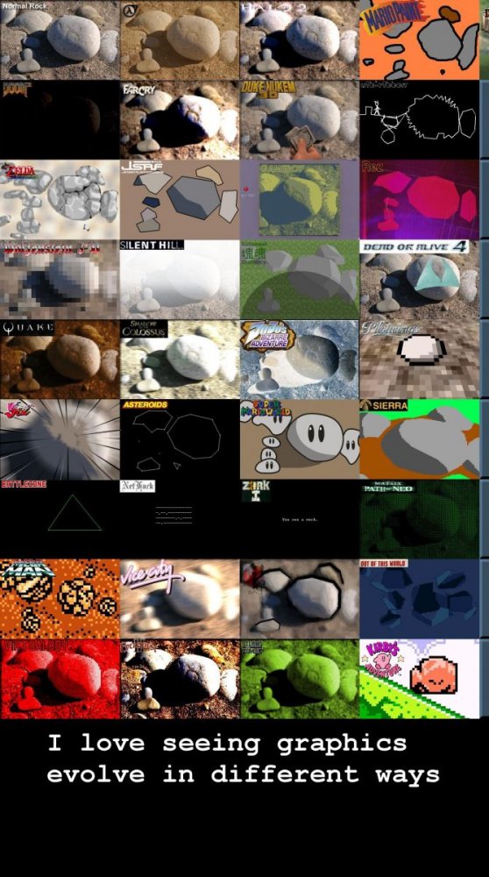Viewport: 489px width, 877px height.
Task: View the thick black outlined rocks tile
Action: [x=300, y=599]
